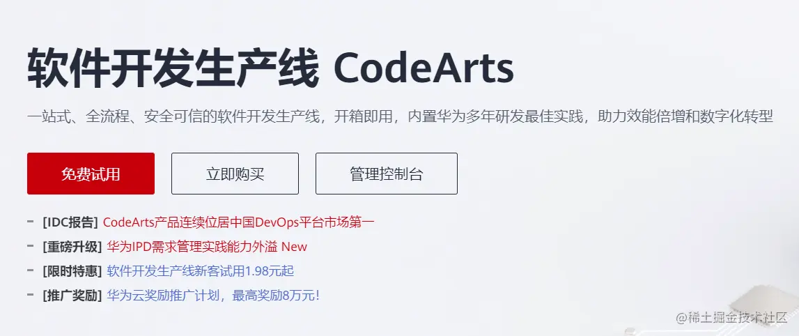This screenshot has height=336, width=799.
Task: Go to 管理控制台 console button
Action: pyautogui.click(x=386, y=174)
